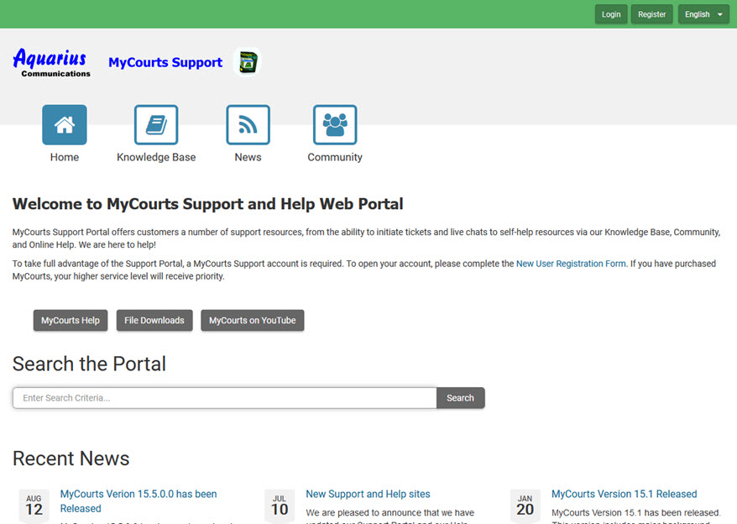
Task: Click the JUL 10 date badge
Action: [280, 506]
